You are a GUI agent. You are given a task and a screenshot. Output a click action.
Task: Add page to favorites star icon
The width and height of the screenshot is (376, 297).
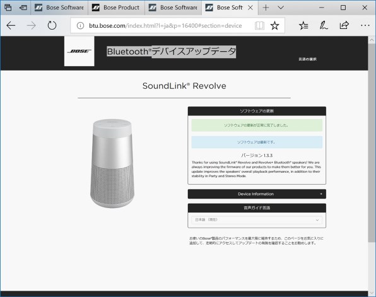coord(274,26)
